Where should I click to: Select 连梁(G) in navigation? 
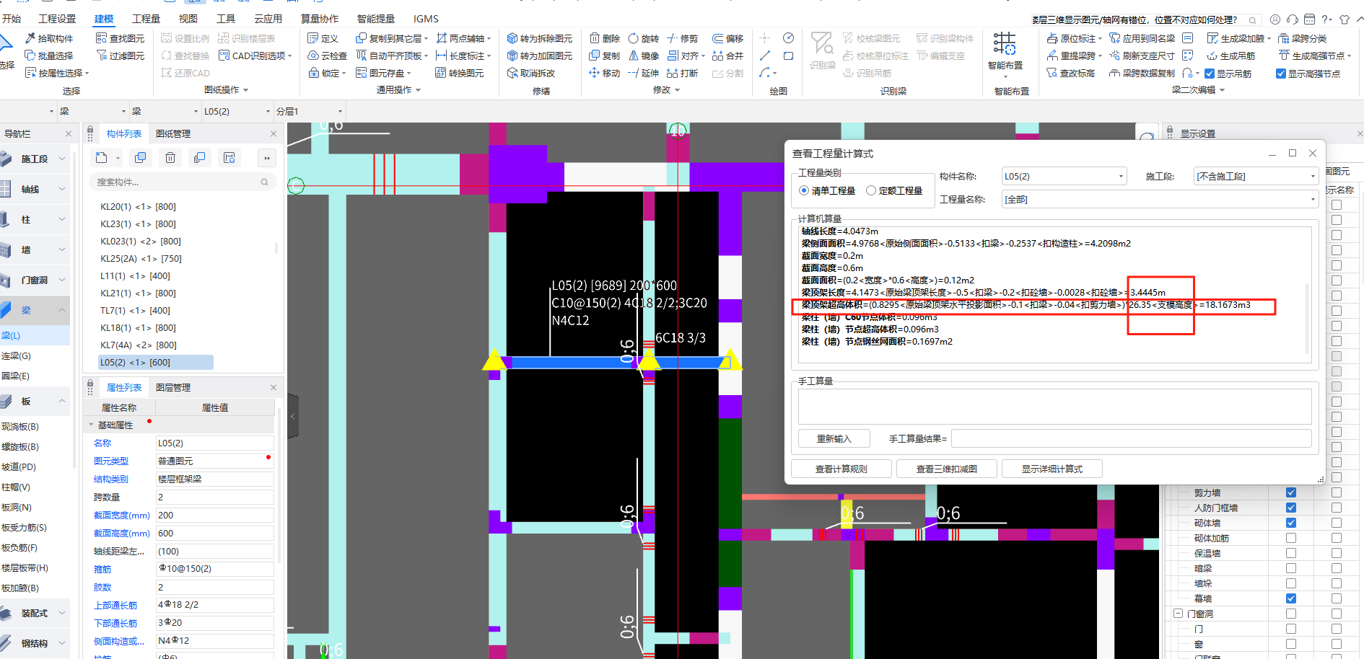click(16, 355)
